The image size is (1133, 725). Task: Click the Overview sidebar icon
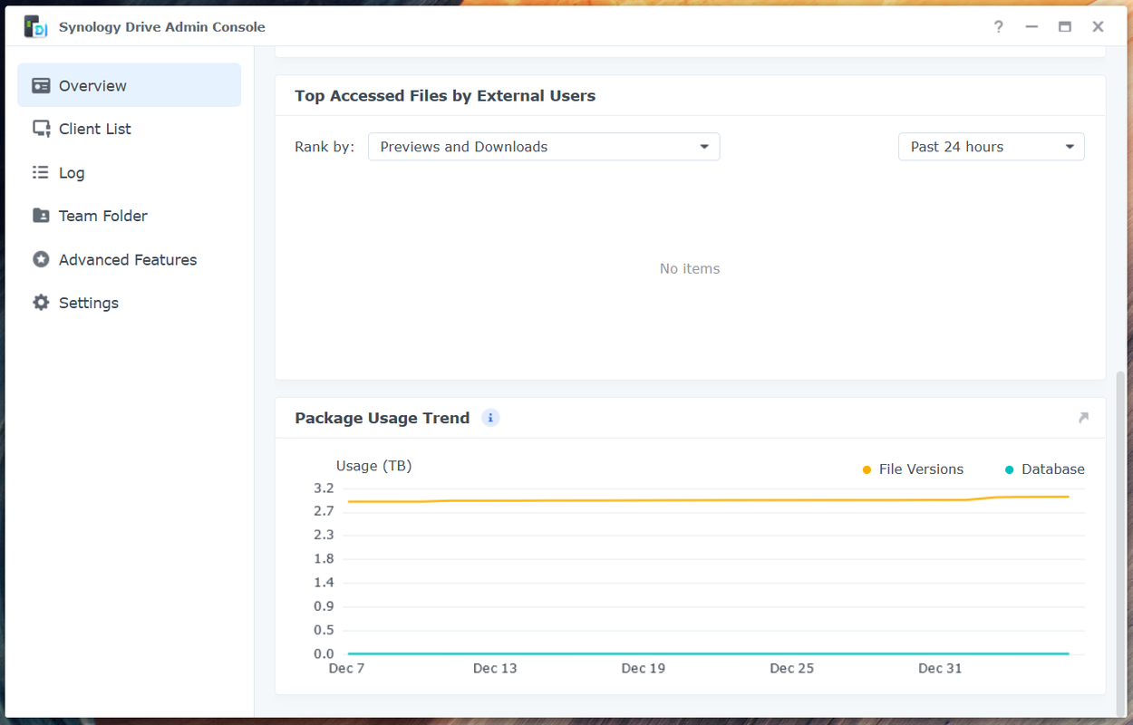point(41,85)
